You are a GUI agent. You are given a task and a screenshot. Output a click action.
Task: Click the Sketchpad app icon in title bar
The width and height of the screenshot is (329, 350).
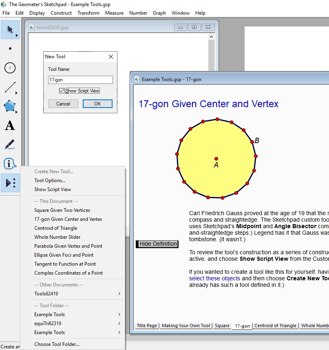(x=4, y=4)
